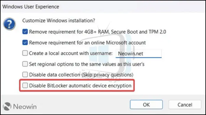Click label Create a local account with username

click(71, 53)
